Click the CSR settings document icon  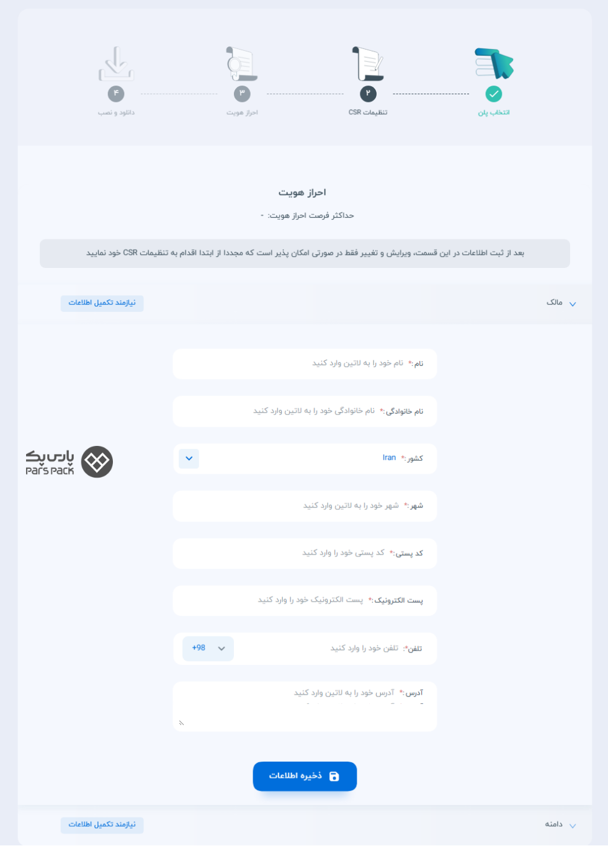coord(368,63)
